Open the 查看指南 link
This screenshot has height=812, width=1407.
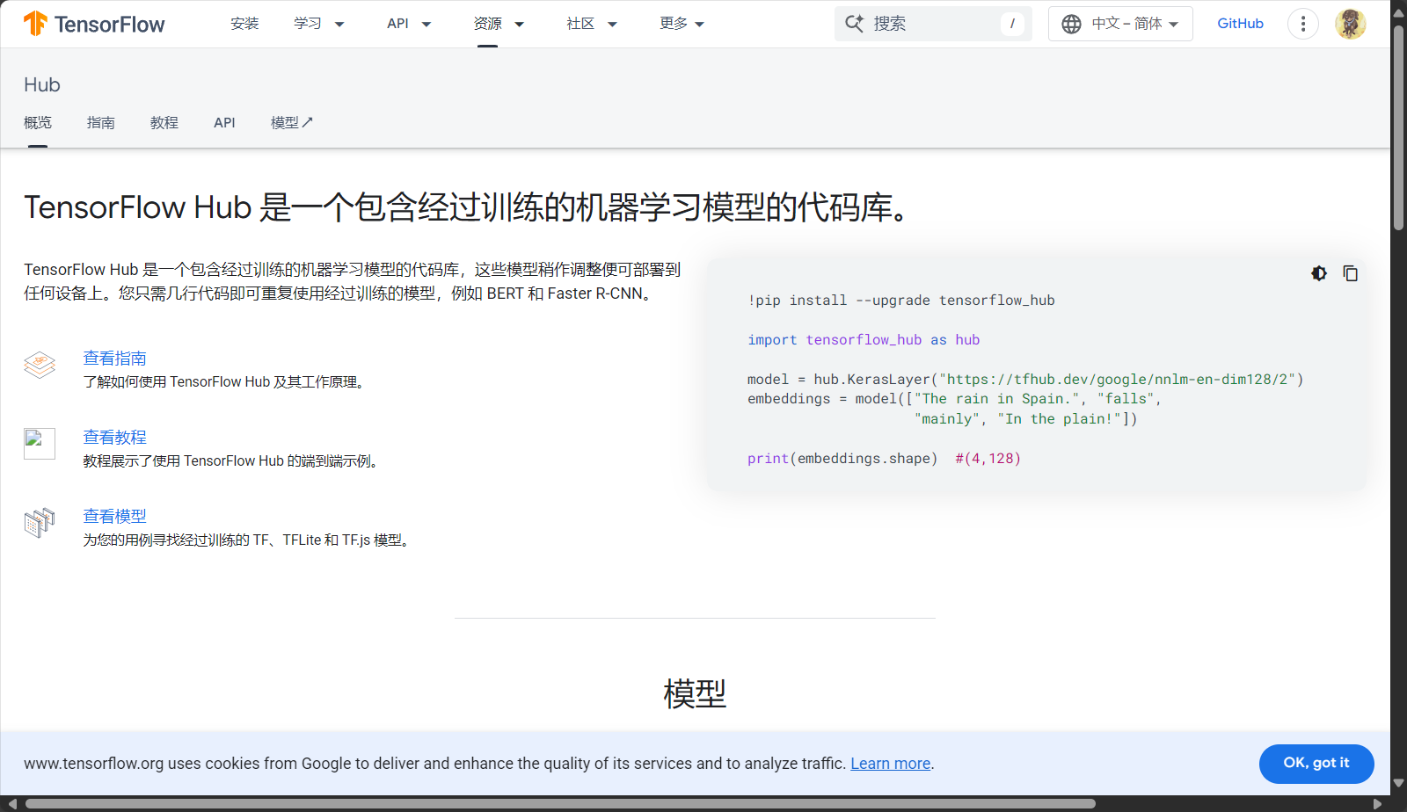(x=114, y=359)
